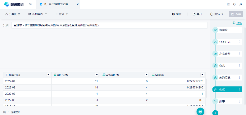Open user profile icon

coord(241,4)
